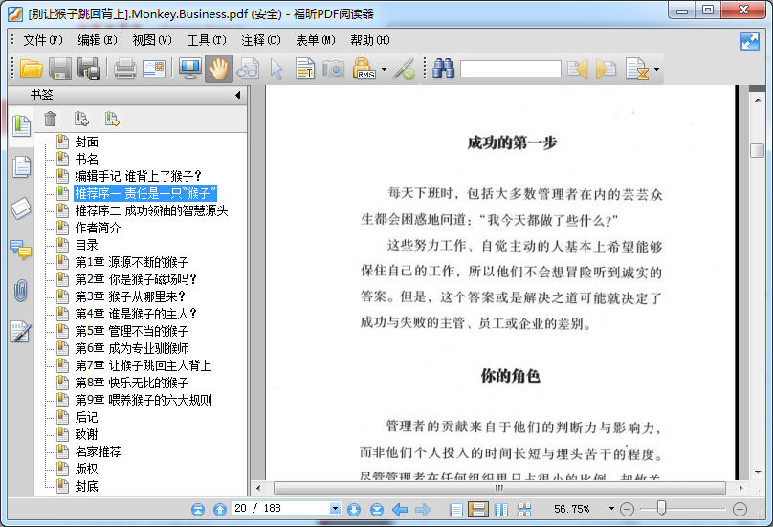Select the bookmark 封面
Viewport: 773px width, 527px height.
click(87, 142)
